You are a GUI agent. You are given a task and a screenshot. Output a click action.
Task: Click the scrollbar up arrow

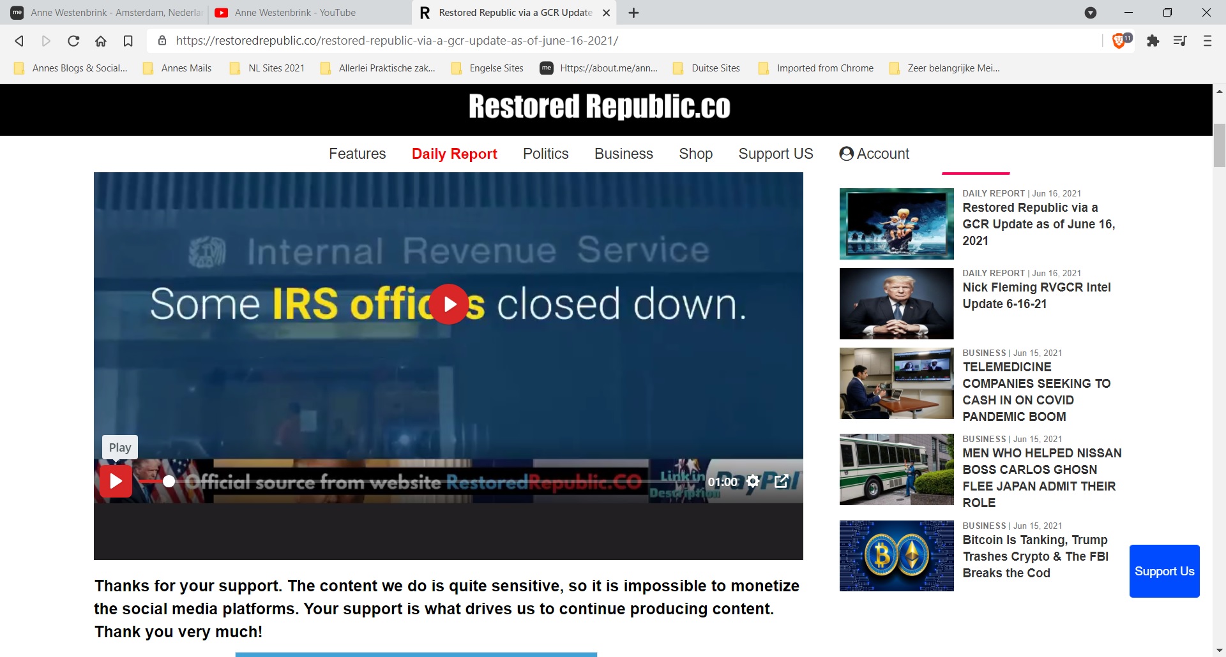1219,91
